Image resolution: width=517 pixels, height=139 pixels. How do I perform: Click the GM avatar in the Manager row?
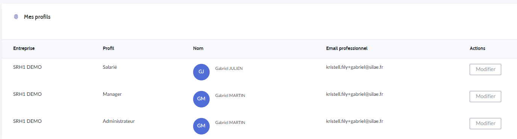pyautogui.click(x=201, y=99)
